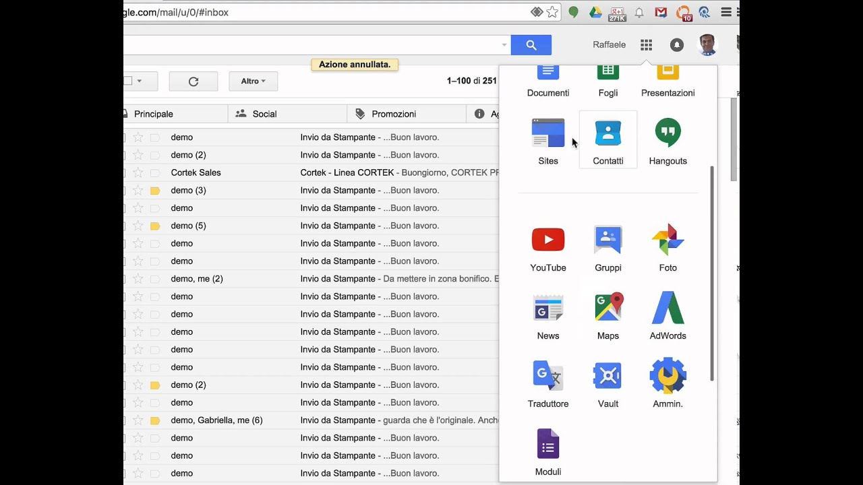Open Cortek Sales email sender
This screenshot has width=863, height=485.
pos(196,172)
